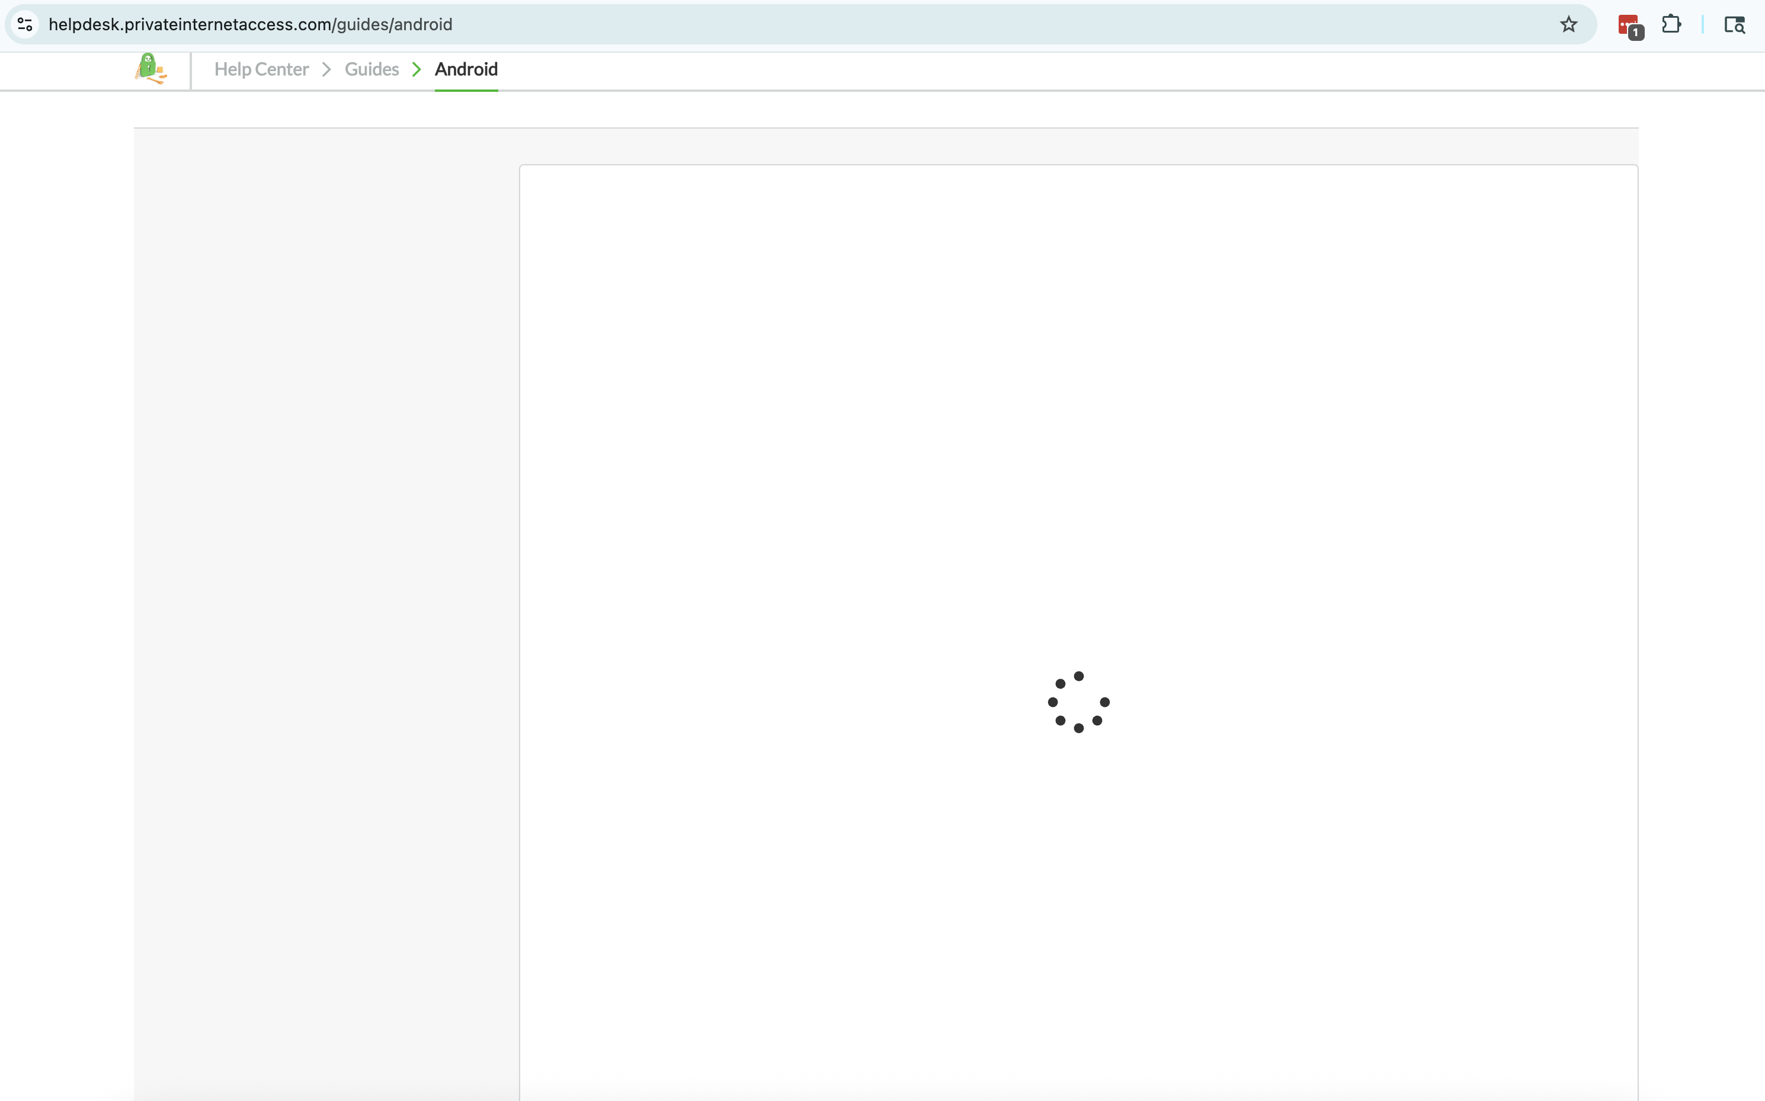Screen dimensions: 1765x1101
Task: Open the extensions puzzle-piece menu
Action: (1672, 24)
